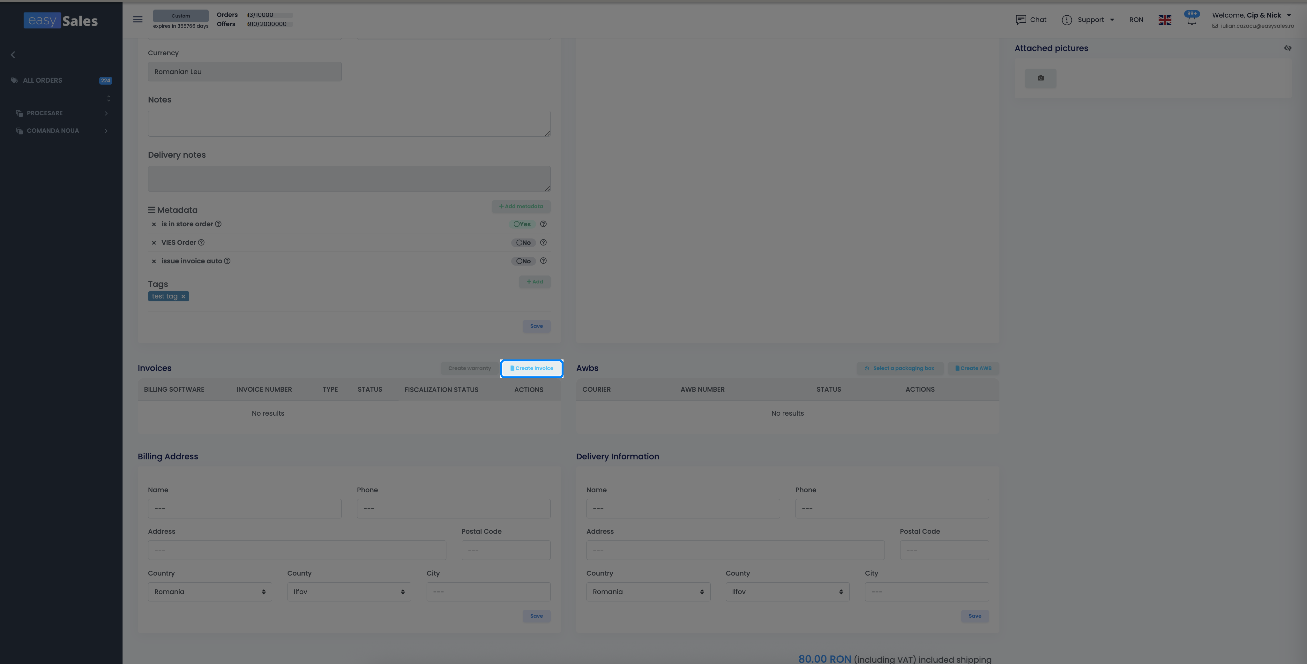This screenshot has height=664, width=1307.
Task: Click the billing Name input field
Action: pyautogui.click(x=244, y=509)
